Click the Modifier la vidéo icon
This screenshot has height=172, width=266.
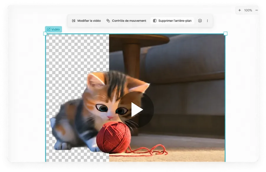74,21
